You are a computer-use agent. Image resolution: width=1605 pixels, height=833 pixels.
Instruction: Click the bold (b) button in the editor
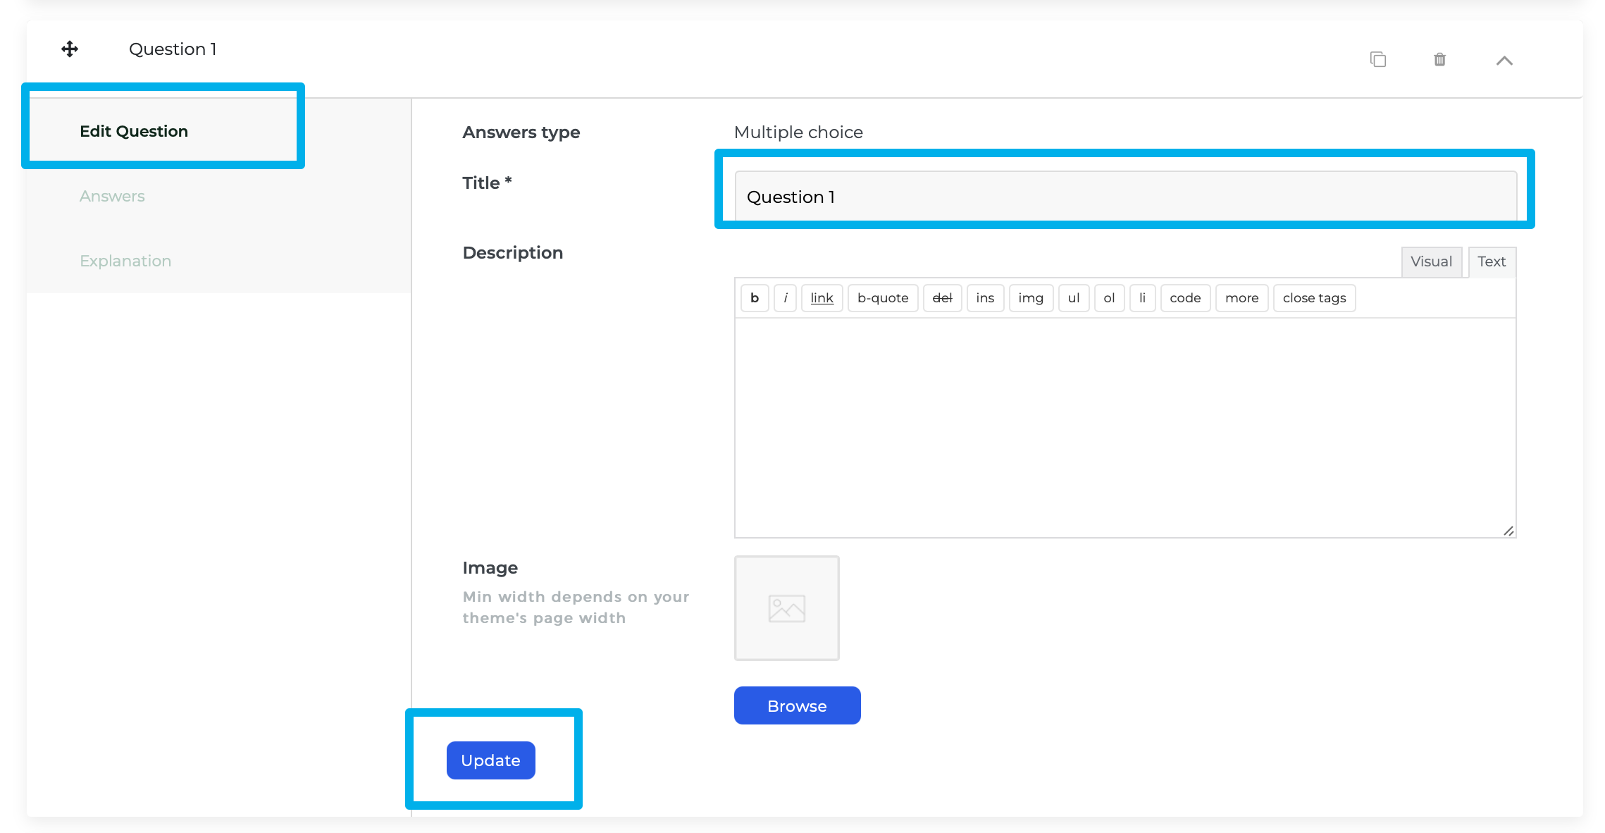click(x=754, y=297)
